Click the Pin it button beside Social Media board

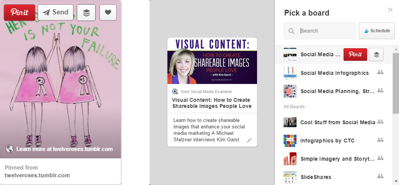coord(355,54)
